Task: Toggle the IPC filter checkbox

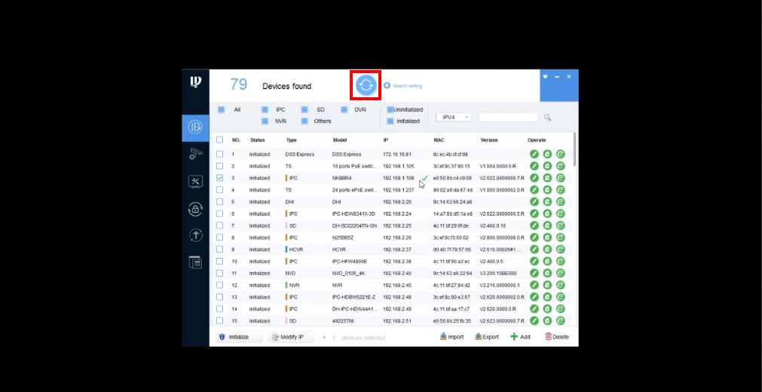Action: tap(265, 110)
